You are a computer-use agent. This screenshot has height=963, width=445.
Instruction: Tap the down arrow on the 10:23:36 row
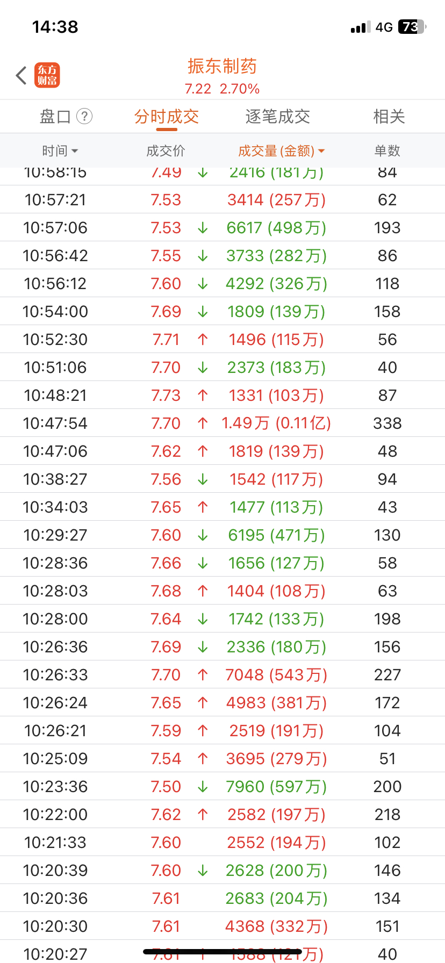(x=203, y=787)
